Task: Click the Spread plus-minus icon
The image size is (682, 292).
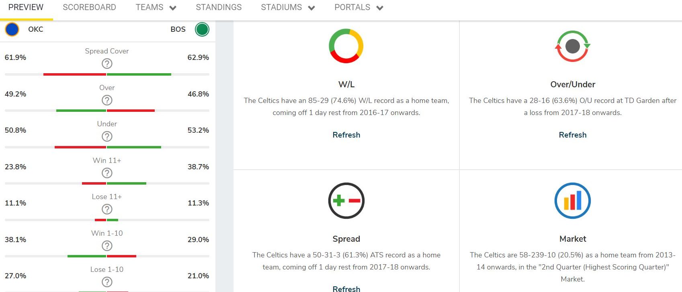Action: (x=346, y=201)
